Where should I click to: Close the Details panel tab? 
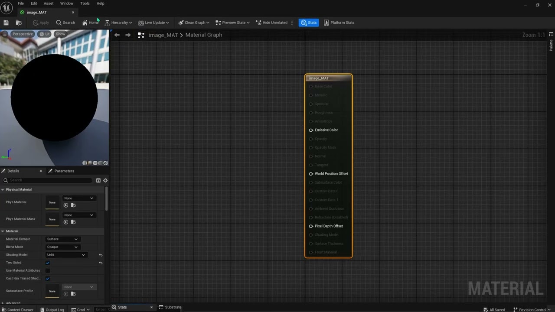coord(41,171)
